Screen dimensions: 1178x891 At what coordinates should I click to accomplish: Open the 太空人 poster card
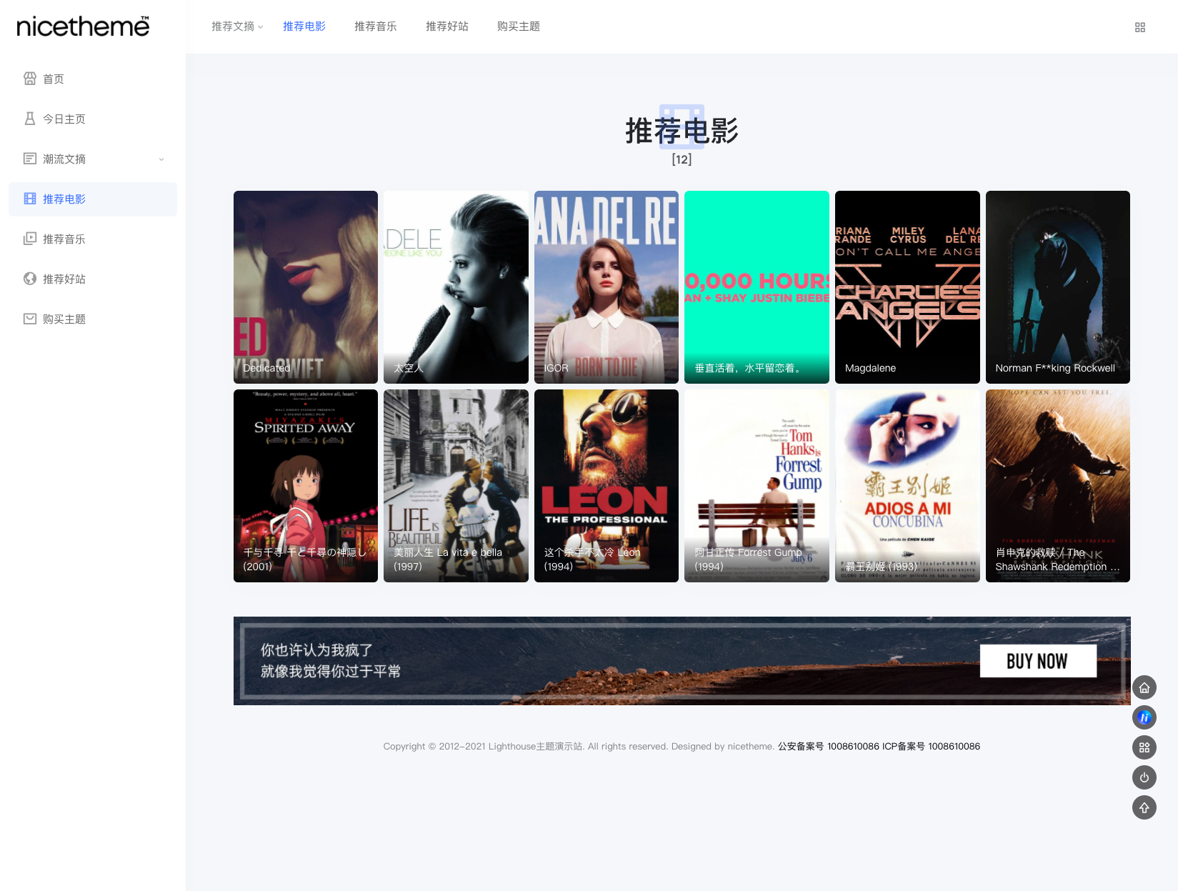click(x=456, y=287)
